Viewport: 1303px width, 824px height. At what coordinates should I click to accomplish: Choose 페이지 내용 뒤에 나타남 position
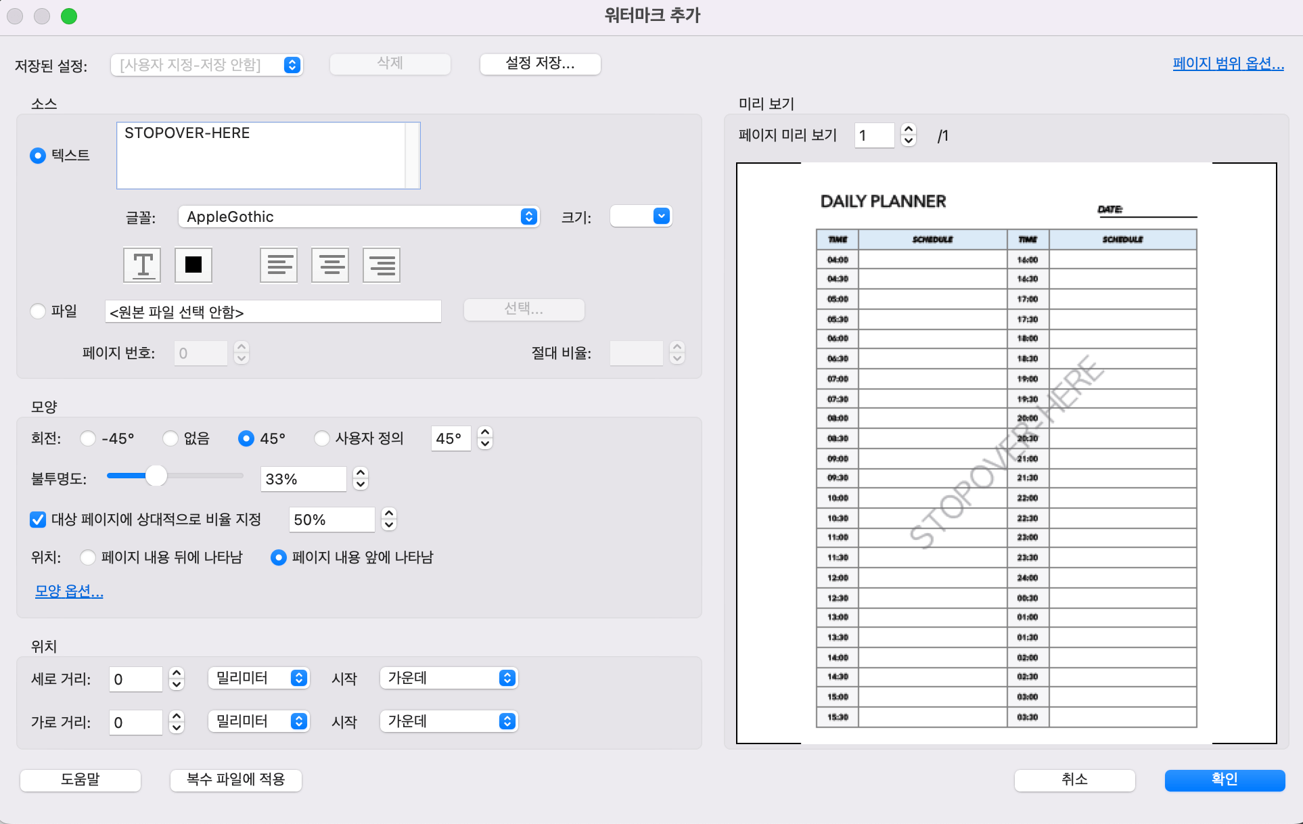point(88,557)
